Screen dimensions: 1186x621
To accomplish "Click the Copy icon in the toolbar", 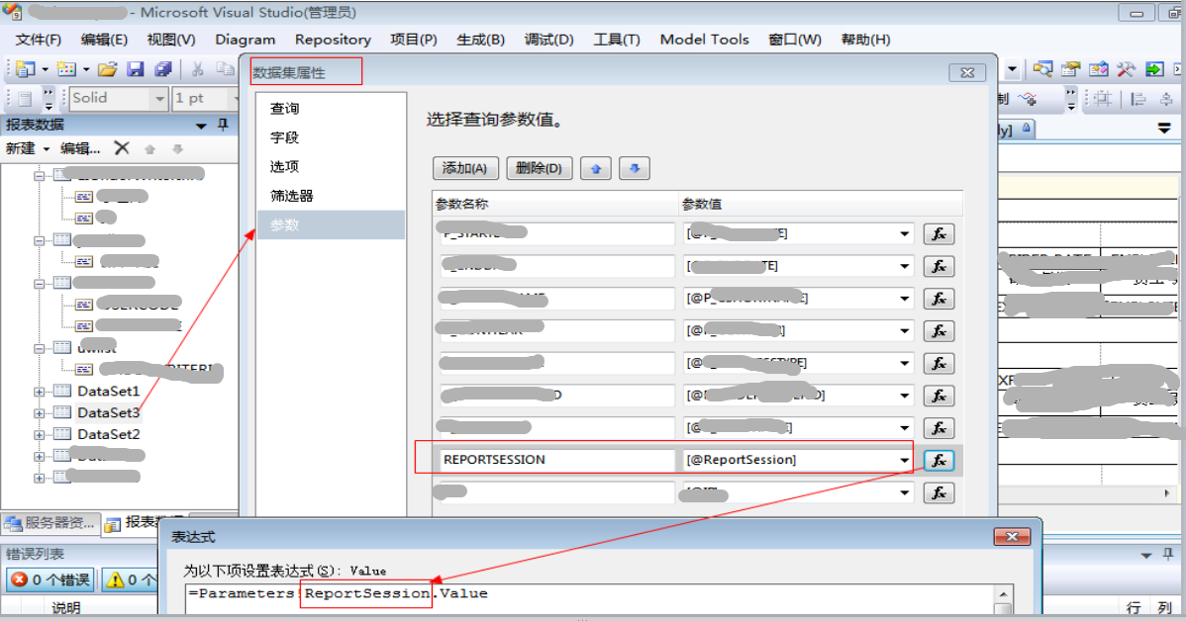I will 225,69.
